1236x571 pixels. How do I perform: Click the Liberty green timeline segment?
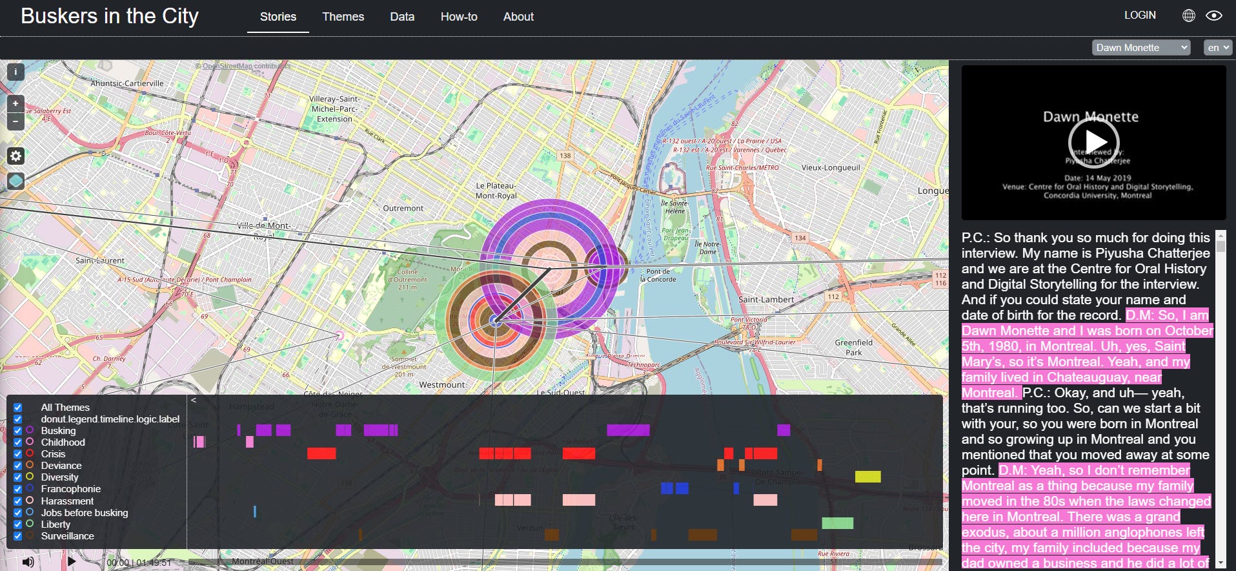pos(837,523)
